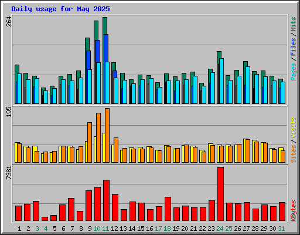Click day 3 on the x-axis
This screenshot has height=235, width=300.
click(x=37, y=229)
